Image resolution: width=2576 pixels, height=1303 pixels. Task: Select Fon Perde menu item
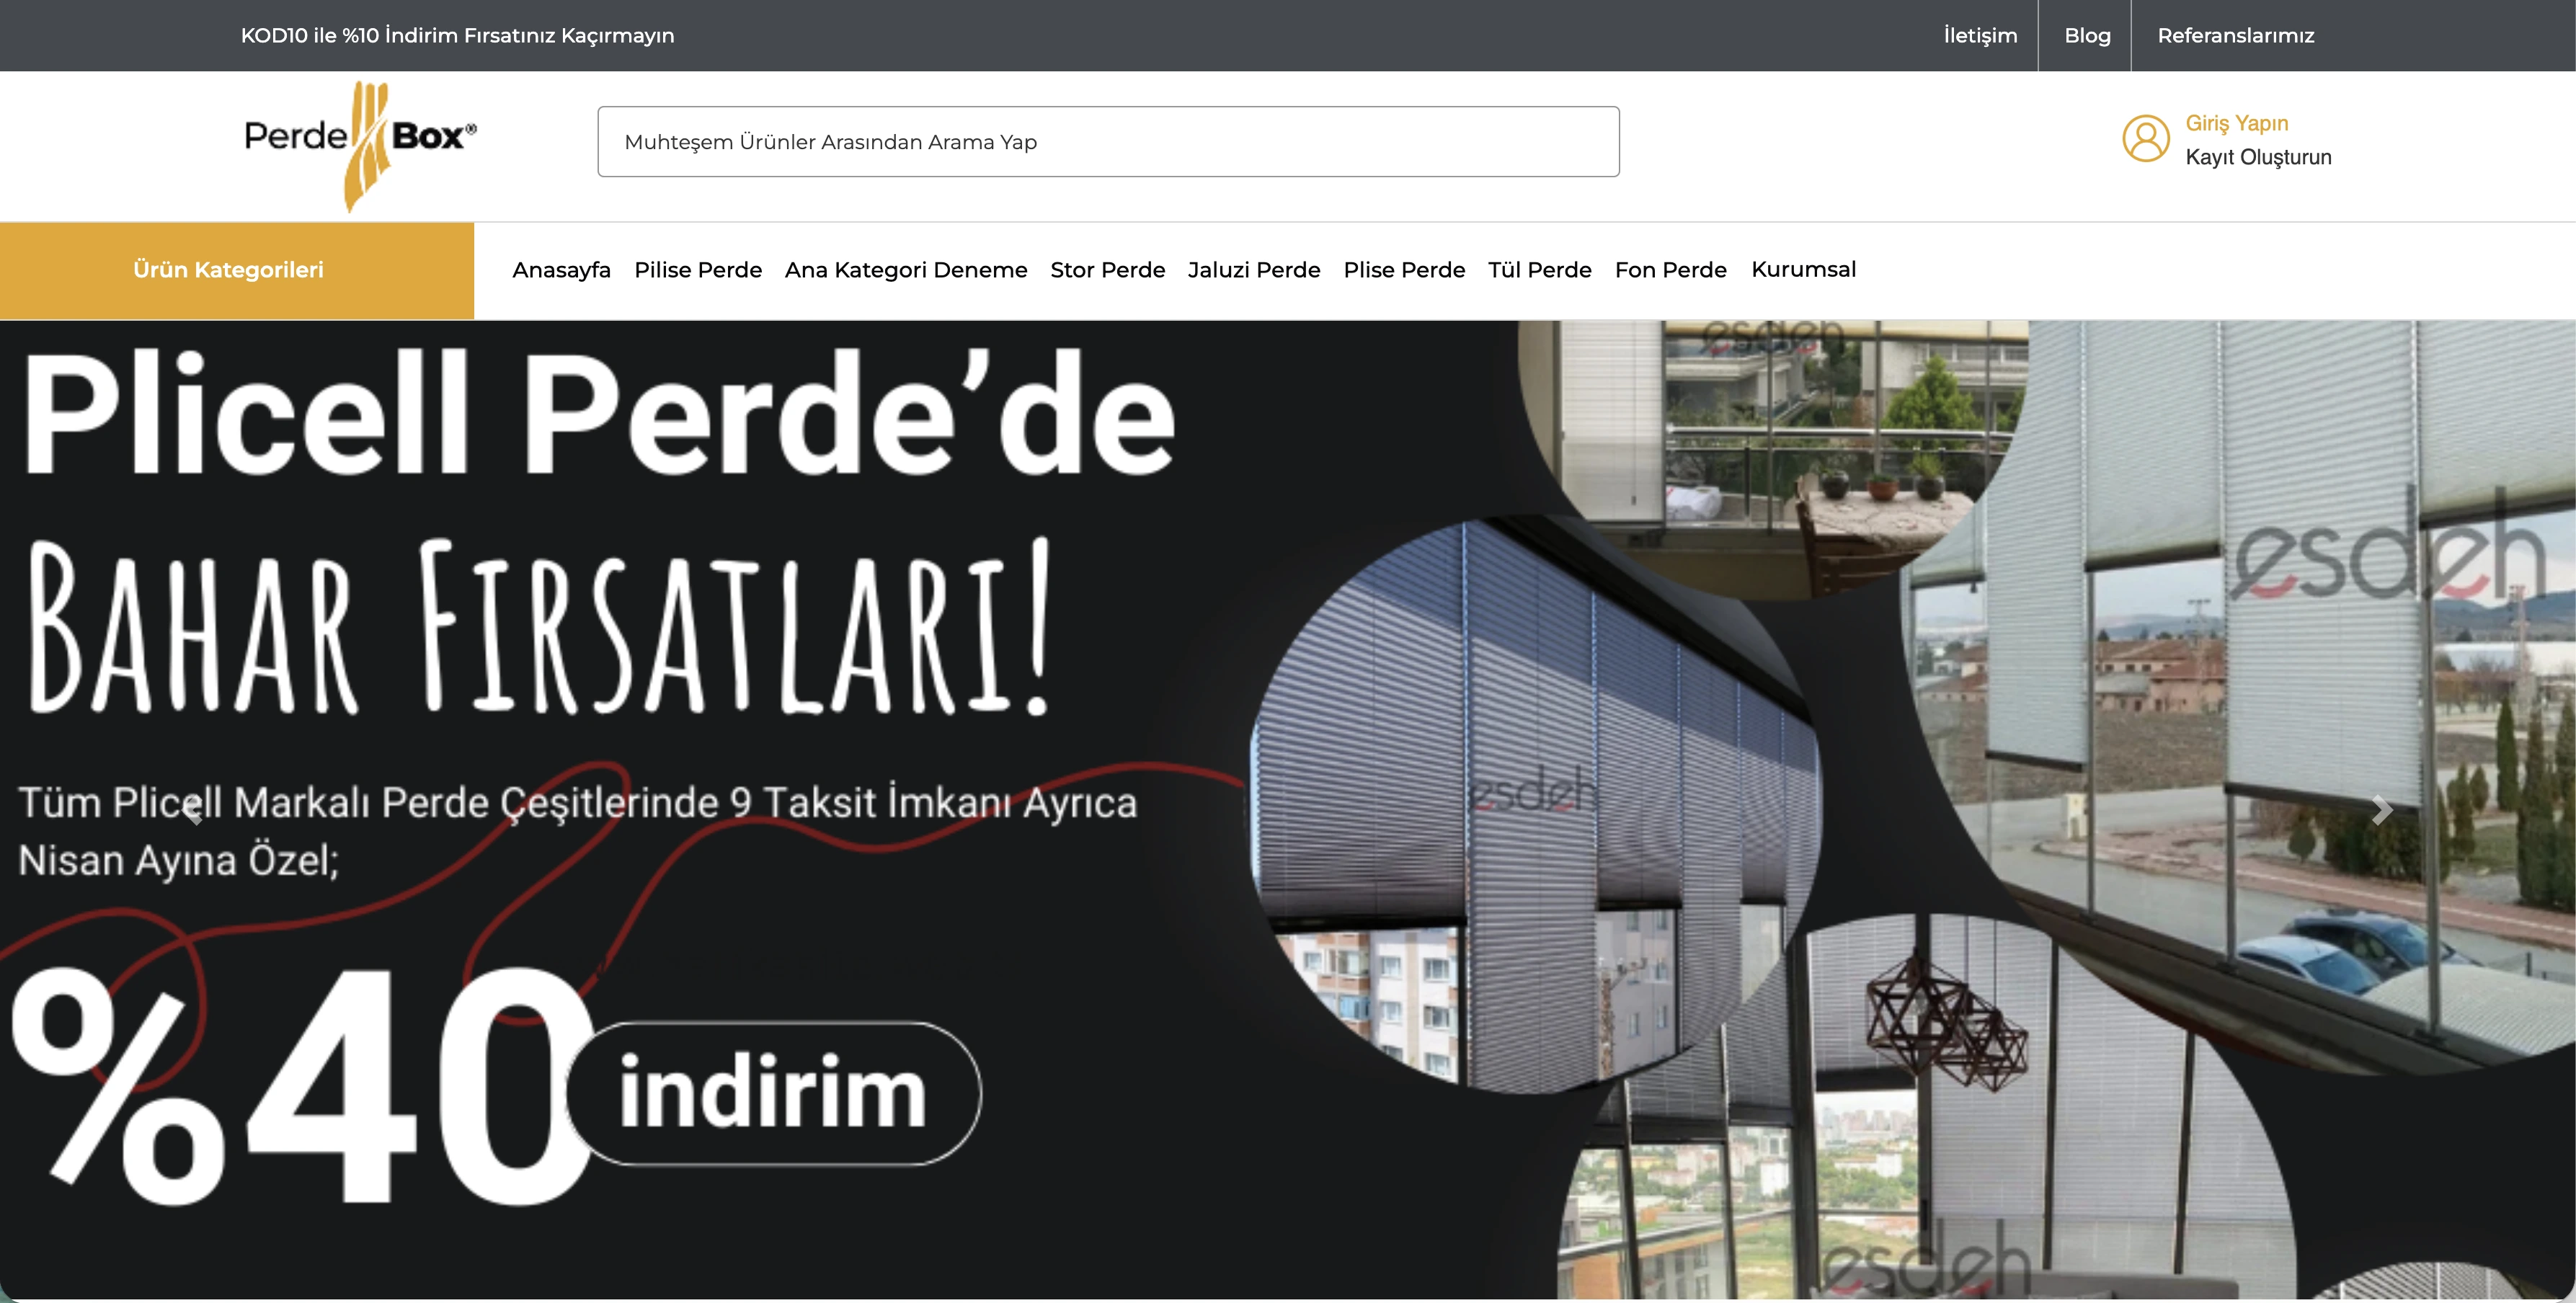pos(1670,270)
